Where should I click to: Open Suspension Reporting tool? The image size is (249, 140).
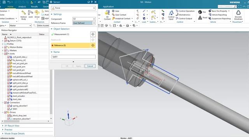(219, 18)
